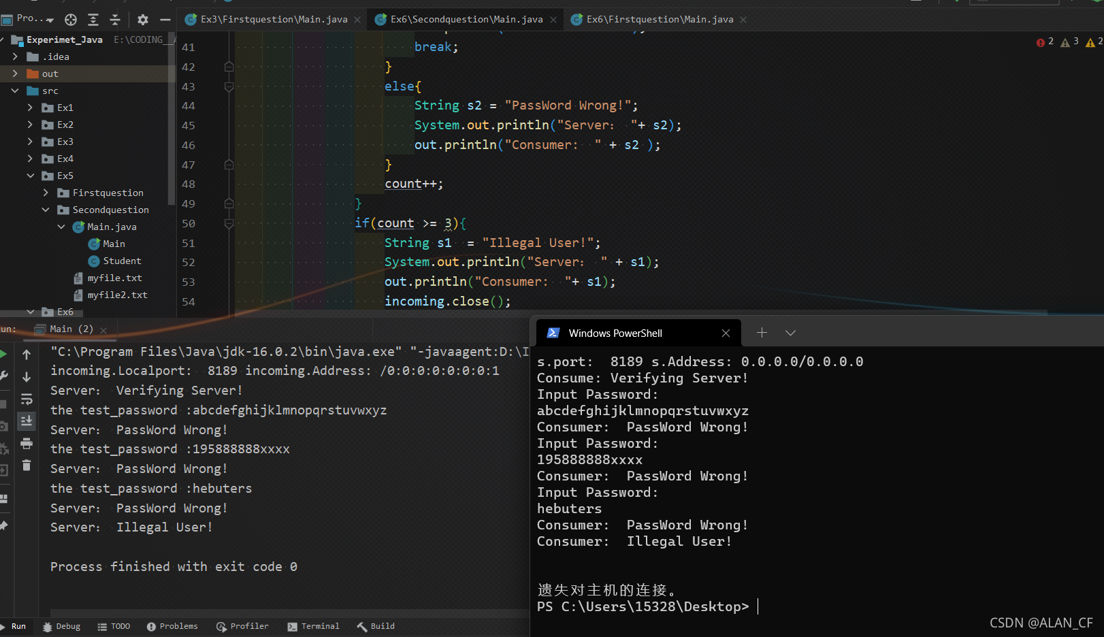Expand all nodes in Project panel
The image size is (1104, 637).
pyautogui.click(x=93, y=20)
